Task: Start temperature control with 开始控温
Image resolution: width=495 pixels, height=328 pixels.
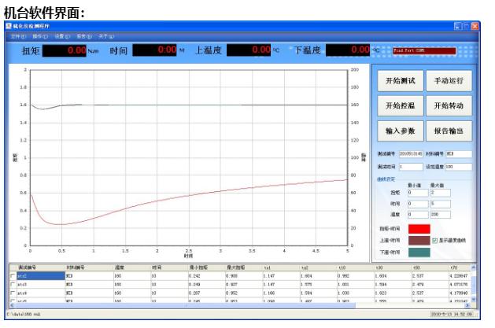Action: click(400, 106)
